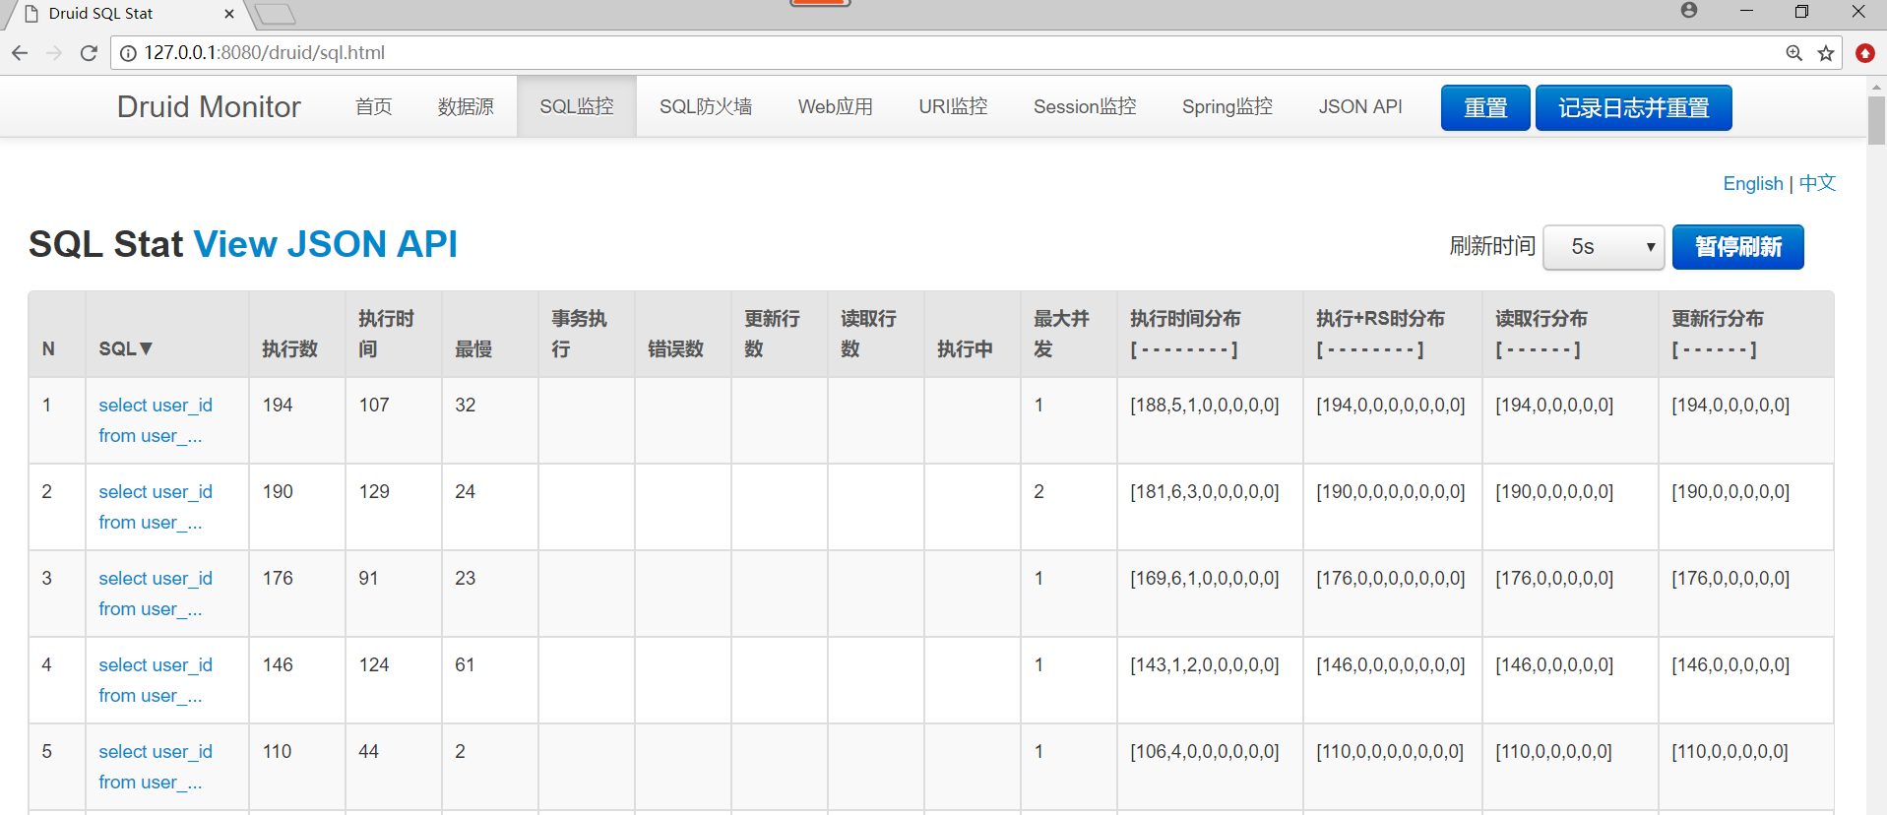Open a new browser tab

[x=275, y=14]
